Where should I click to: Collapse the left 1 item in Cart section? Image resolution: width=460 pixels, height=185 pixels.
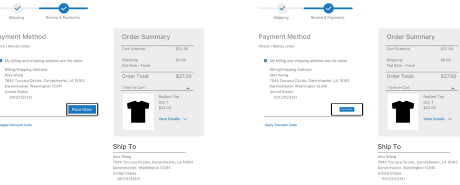coord(188,88)
